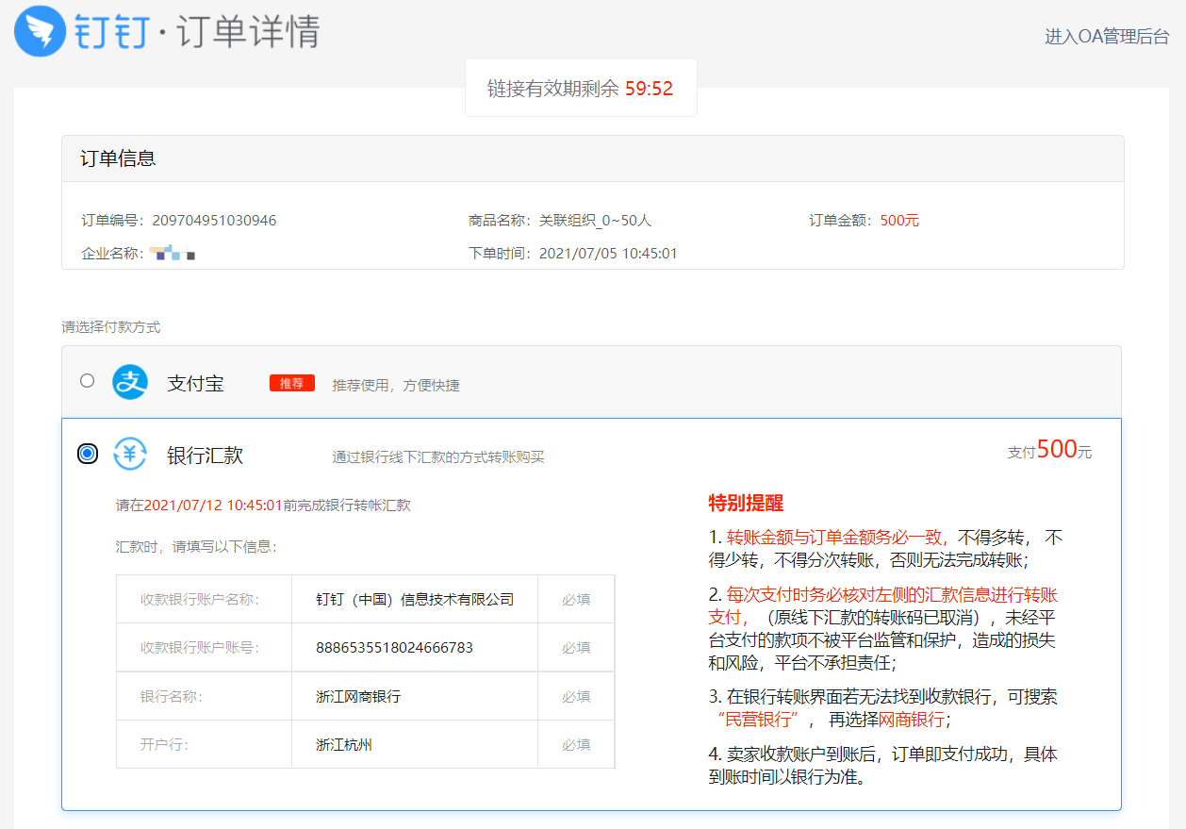1186x829 pixels.
Task: Click 支付500元 amount in bank section
Action: [1049, 451]
